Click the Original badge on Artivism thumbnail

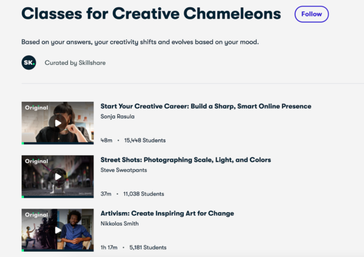(36, 215)
